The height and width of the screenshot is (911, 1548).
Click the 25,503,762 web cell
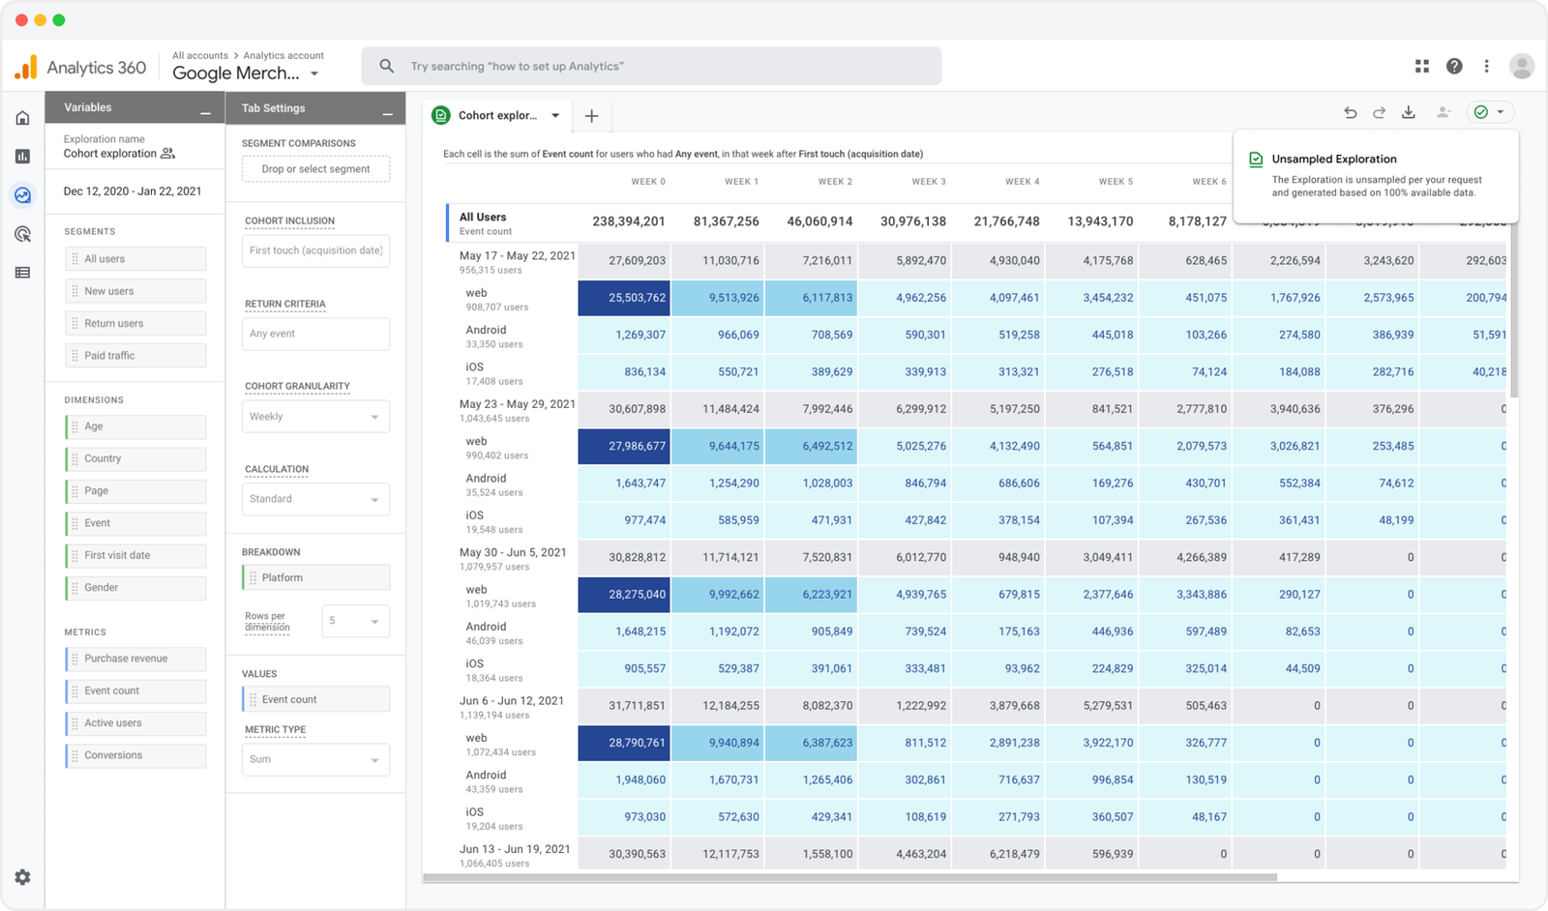[x=624, y=298]
